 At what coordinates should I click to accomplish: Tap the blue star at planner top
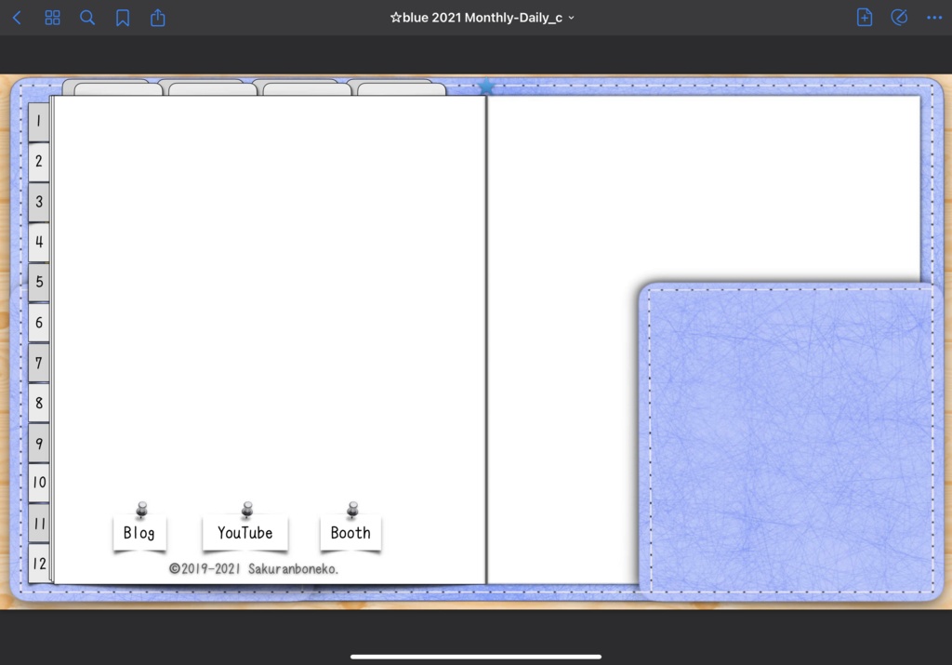(486, 86)
